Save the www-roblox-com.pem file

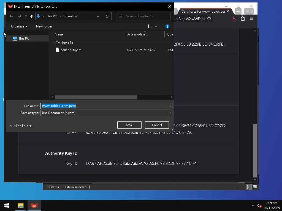pyautogui.click(x=129, y=125)
